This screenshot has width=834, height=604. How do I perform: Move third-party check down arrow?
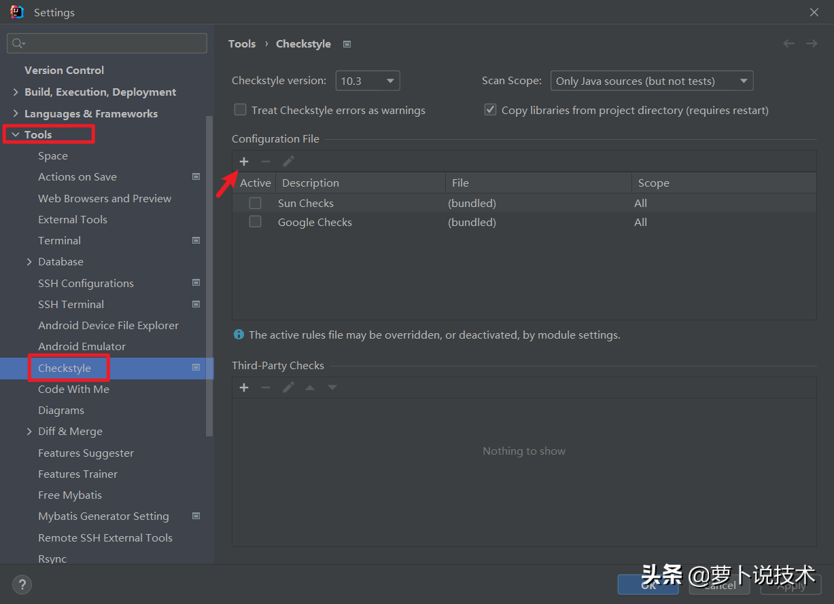pos(332,388)
